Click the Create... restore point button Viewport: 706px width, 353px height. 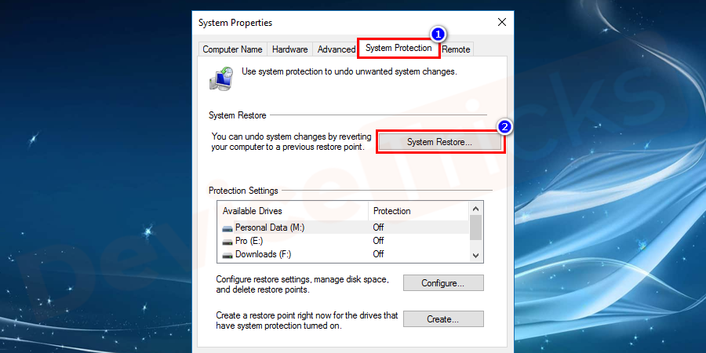pos(443,319)
